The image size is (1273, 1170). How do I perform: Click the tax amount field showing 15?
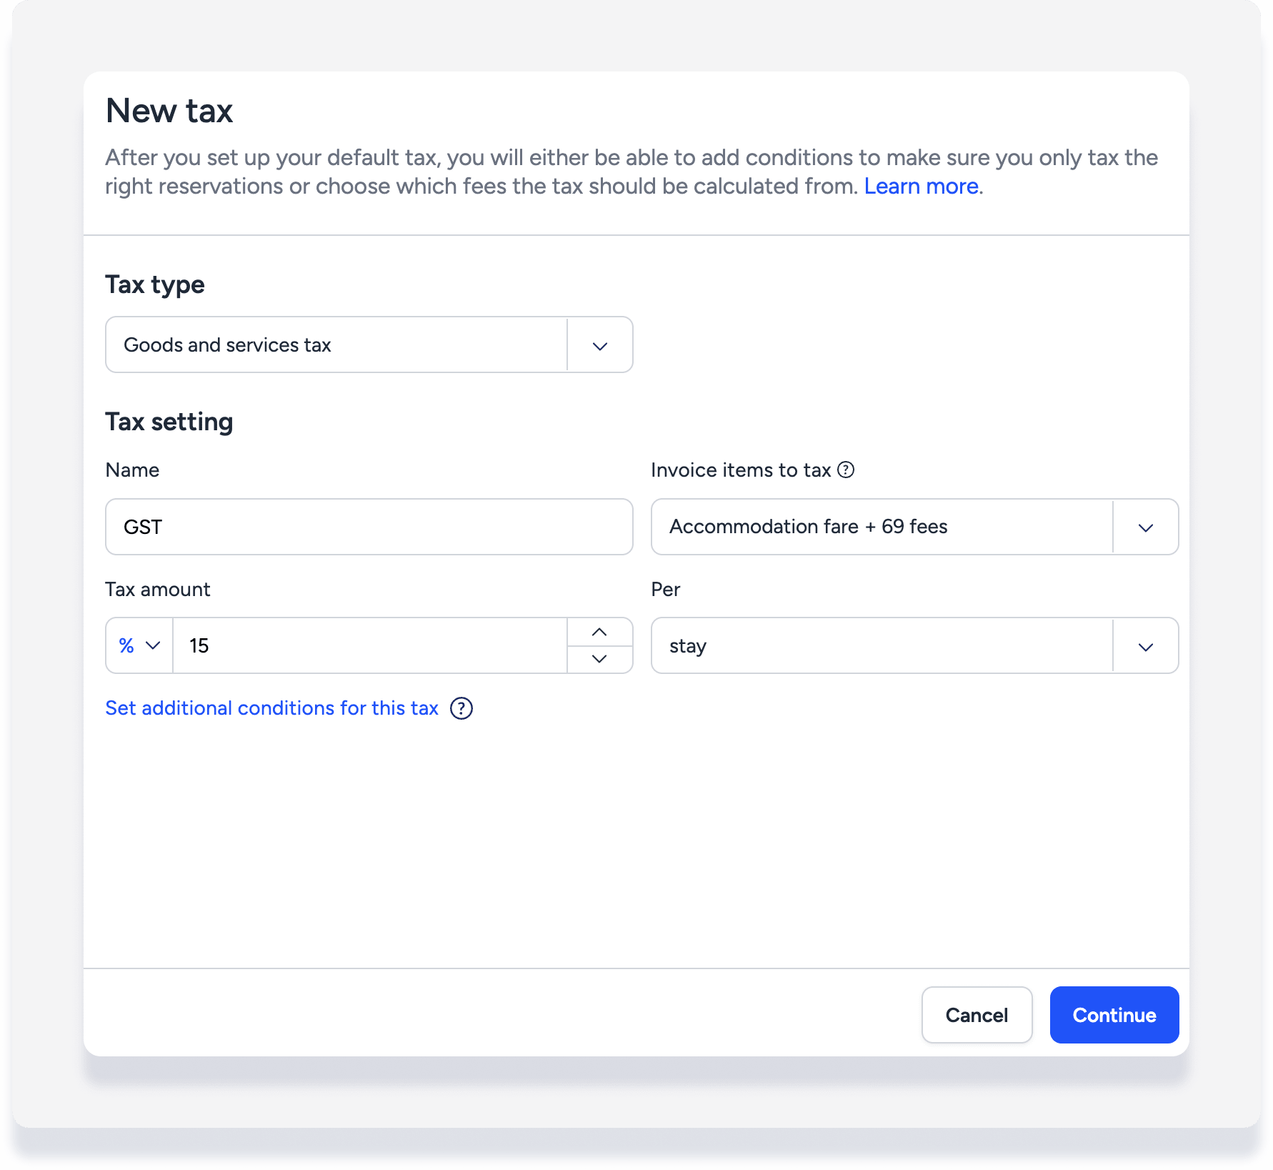pyautogui.click(x=369, y=646)
